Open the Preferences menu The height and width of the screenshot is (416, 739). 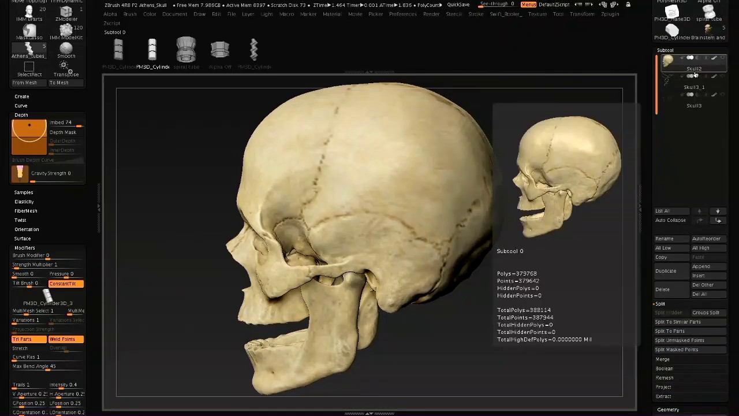tap(402, 14)
